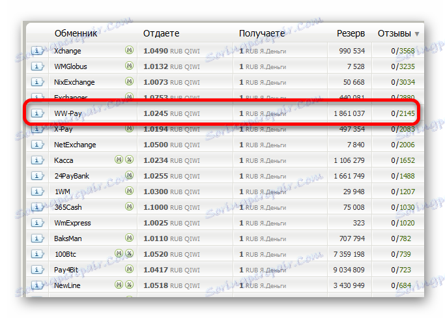The width and height of the screenshot is (445, 318).
Task: Select reserve value 7 359 198
Action: pos(349,254)
